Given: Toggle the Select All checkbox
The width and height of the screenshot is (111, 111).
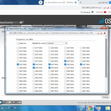Looking at the screenshot, I should [x=18, y=44].
